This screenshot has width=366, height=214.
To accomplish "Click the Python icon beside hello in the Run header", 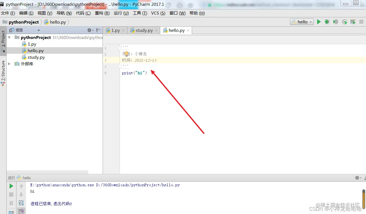I will click(19, 178).
